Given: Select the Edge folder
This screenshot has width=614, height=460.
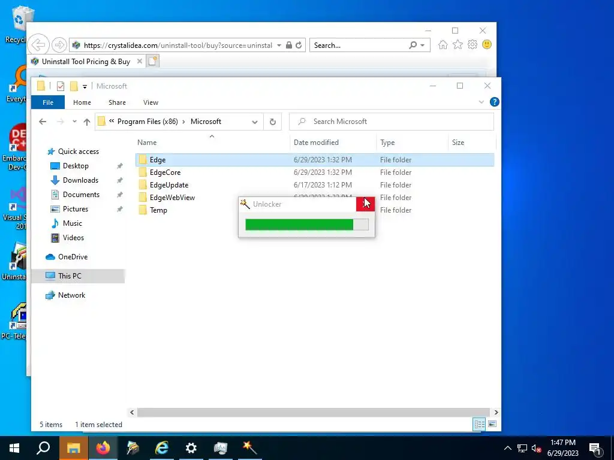Looking at the screenshot, I should 314,159.
